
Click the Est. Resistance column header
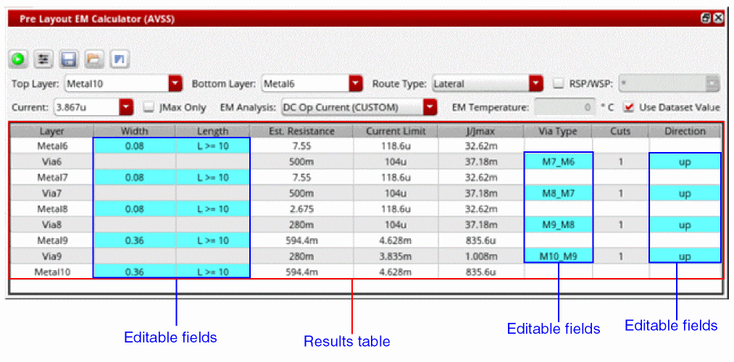[302, 132]
